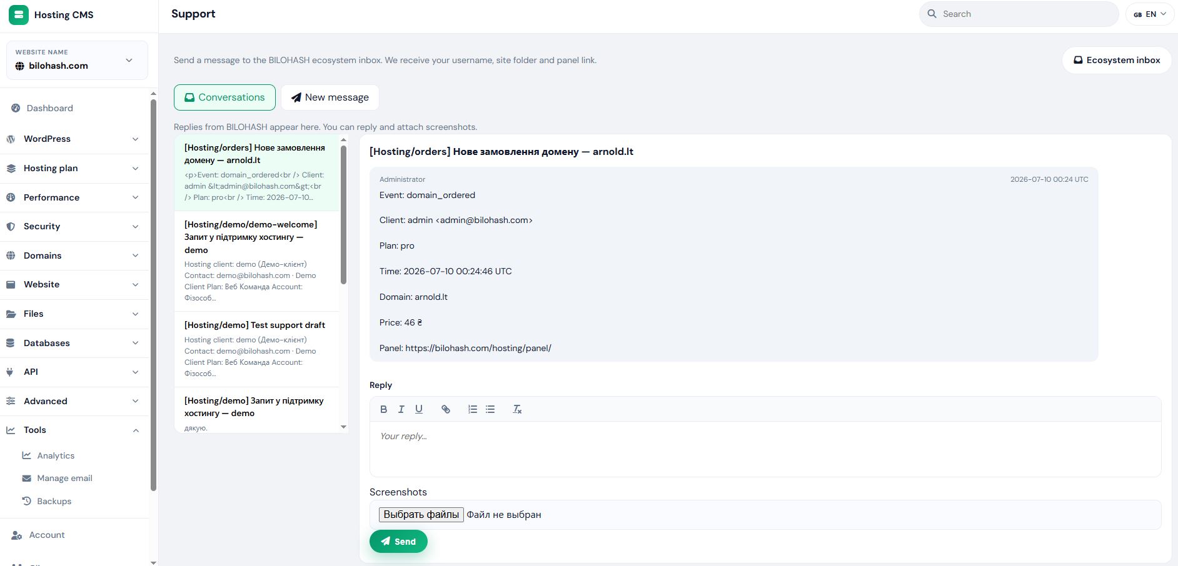Click the Backups history icon

coord(26,501)
